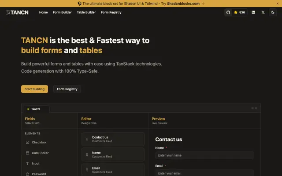Click the window control dots in the preview window
Image resolution: width=282 pixels, height=176 pixels.
254,108
